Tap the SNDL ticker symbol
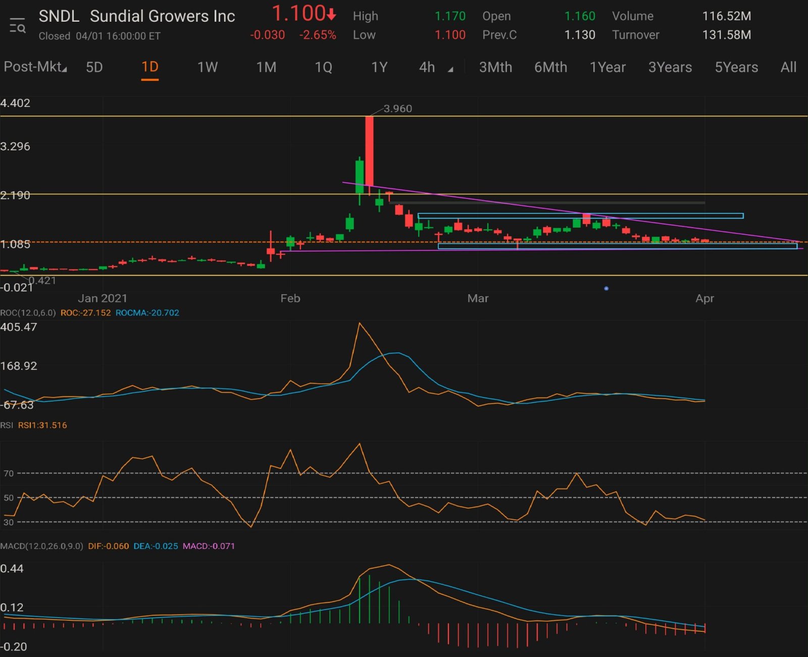The width and height of the screenshot is (808, 657). click(x=59, y=16)
